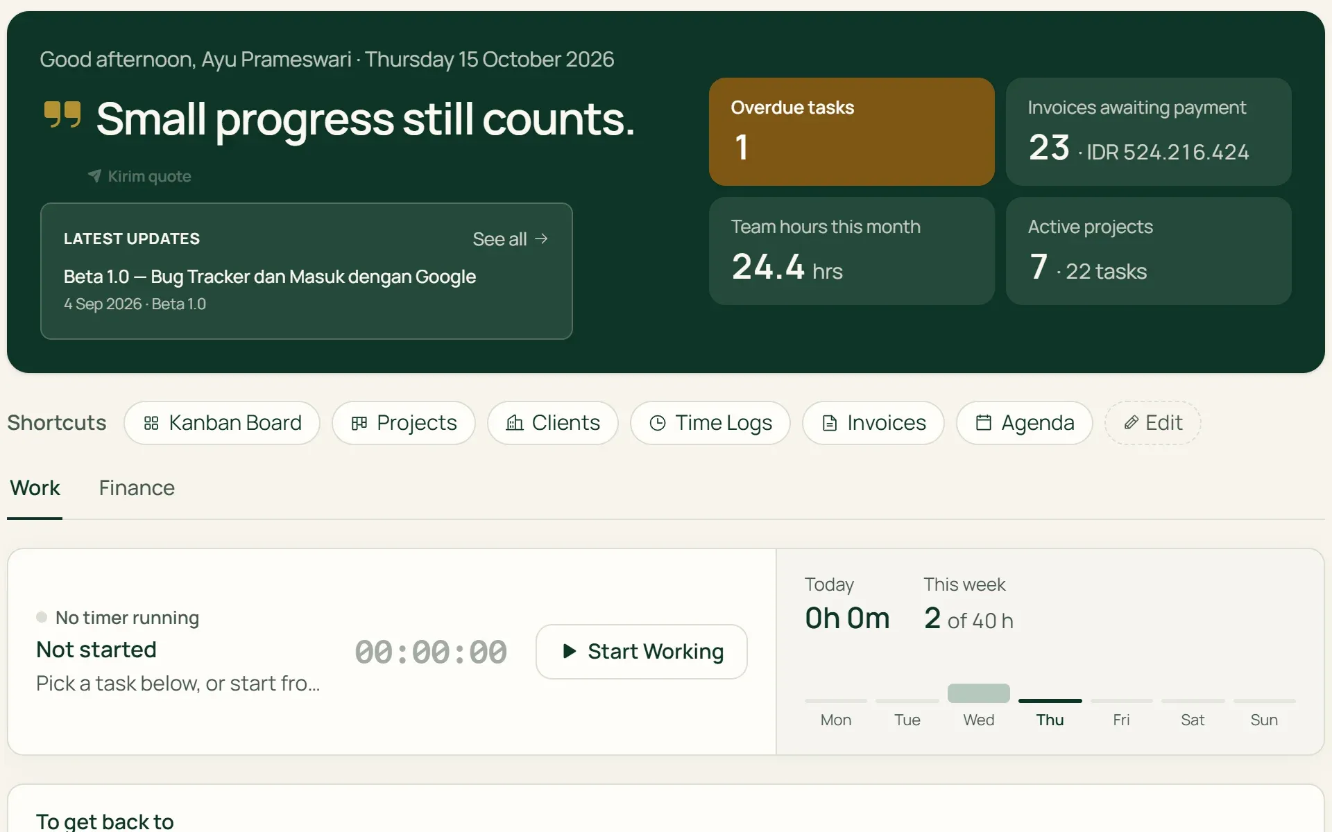
Task: Click the Agenda calendar icon
Action: [983, 423]
